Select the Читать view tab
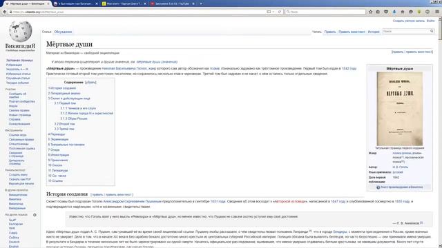Image resolution: width=442 pixels, height=248 pixels. pos(317,32)
